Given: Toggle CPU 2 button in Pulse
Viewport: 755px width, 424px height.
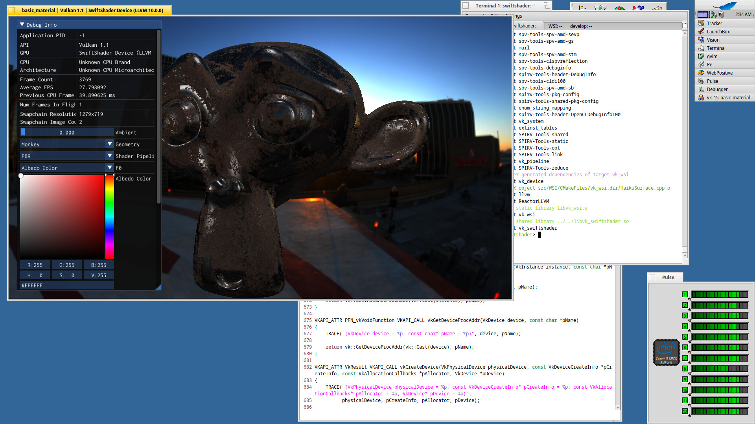Looking at the screenshot, I should (x=685, y=305).
